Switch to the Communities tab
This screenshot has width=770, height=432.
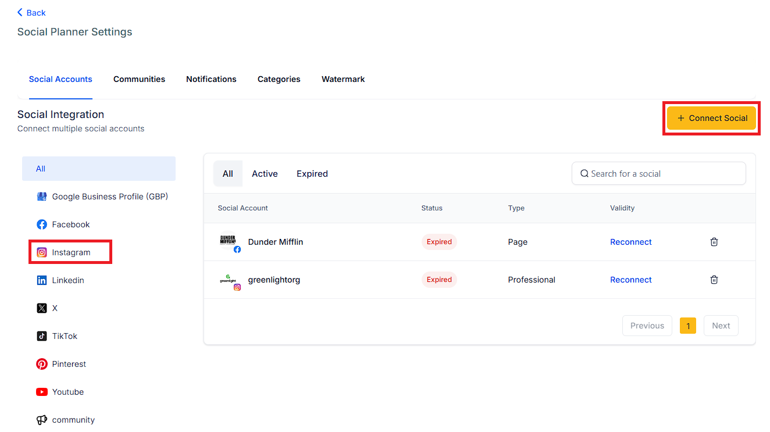[x=139, y=79]
